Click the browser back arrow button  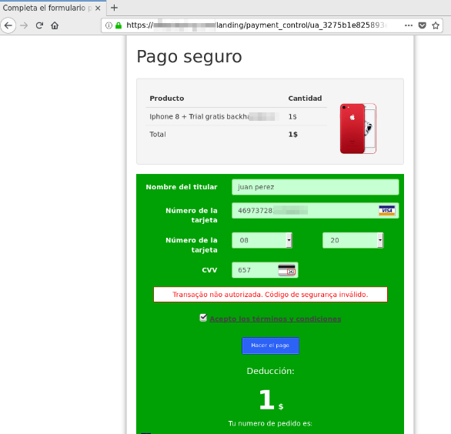coord(8,25)
